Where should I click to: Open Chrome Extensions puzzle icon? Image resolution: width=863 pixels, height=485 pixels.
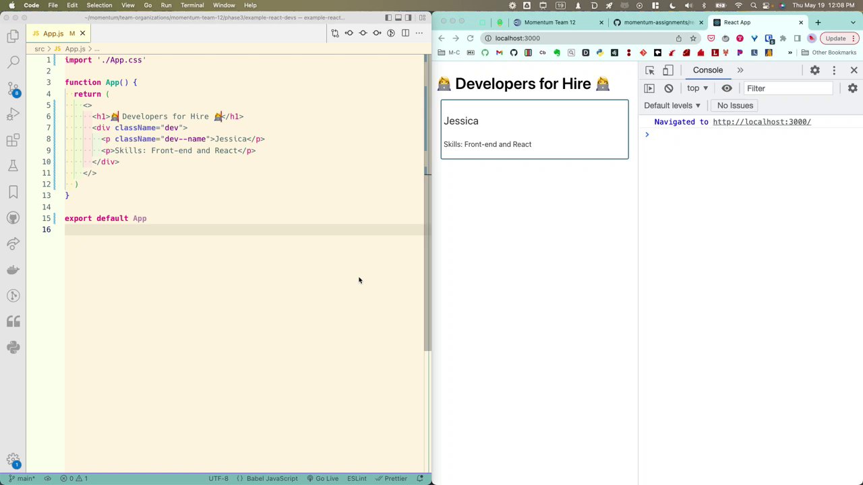click(783, 38)
